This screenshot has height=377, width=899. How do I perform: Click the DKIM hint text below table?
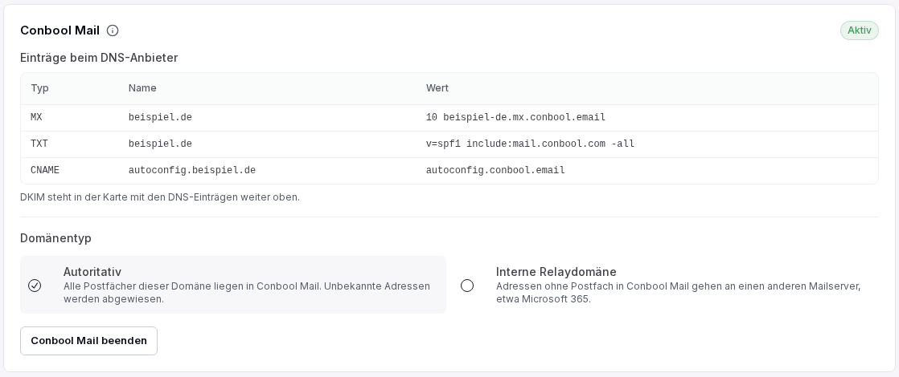click(160, 197)
